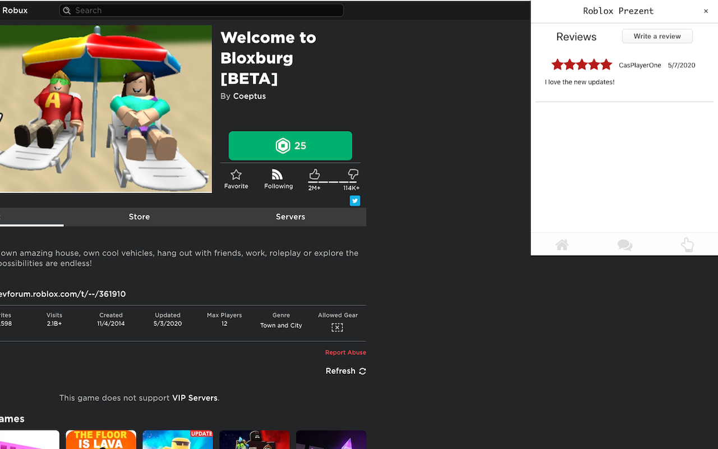718x449 pixels.
Task: Buy access with the 25 Robux button
Action: 291,146
